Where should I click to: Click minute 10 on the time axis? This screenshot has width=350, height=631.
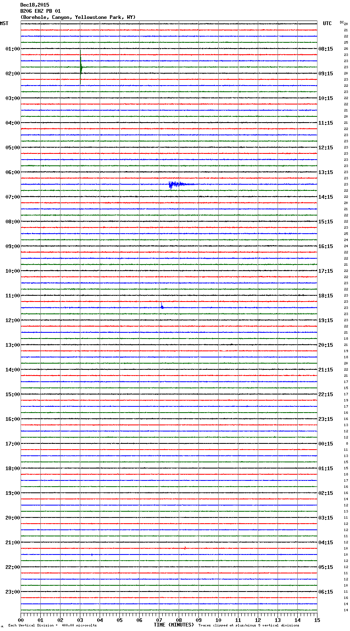(x=218, y=620)
